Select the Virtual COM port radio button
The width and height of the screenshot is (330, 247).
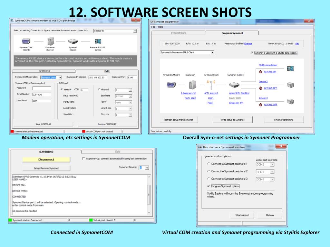pos(62,89)
